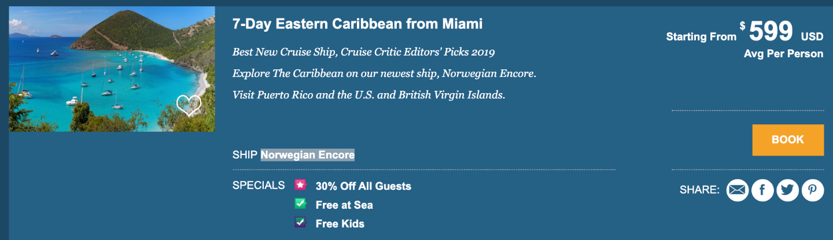Share the cruise on Twitter
The image size is (833, 240).
tap(787, 190)
